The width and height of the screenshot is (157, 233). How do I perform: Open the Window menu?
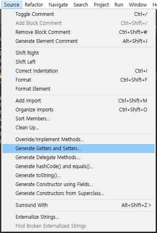(138, 5)
